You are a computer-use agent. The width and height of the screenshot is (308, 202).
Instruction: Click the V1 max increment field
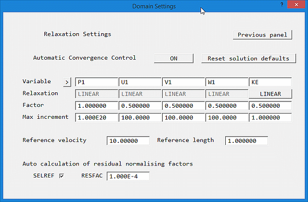tap(183, 117)
